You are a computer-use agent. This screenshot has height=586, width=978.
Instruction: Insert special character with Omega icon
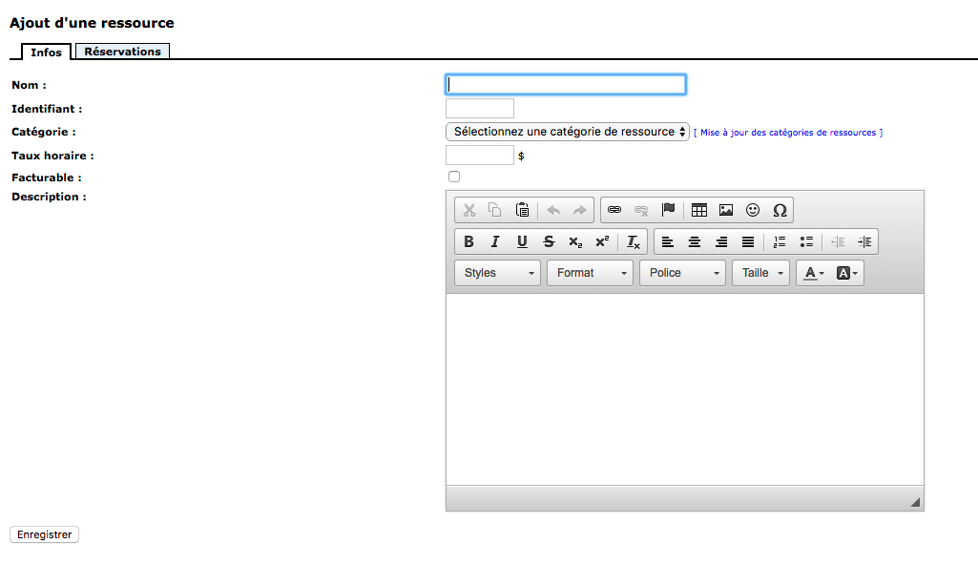tap(780, 210)
